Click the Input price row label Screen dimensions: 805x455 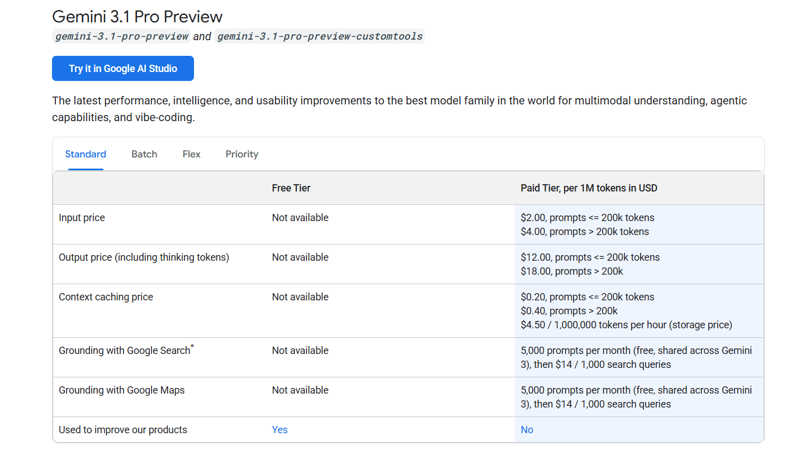(82, 218)
